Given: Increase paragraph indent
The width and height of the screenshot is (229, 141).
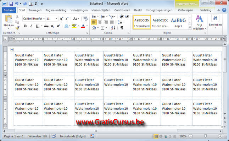Looking at the screenshot, I should click(x=127, y=16).
